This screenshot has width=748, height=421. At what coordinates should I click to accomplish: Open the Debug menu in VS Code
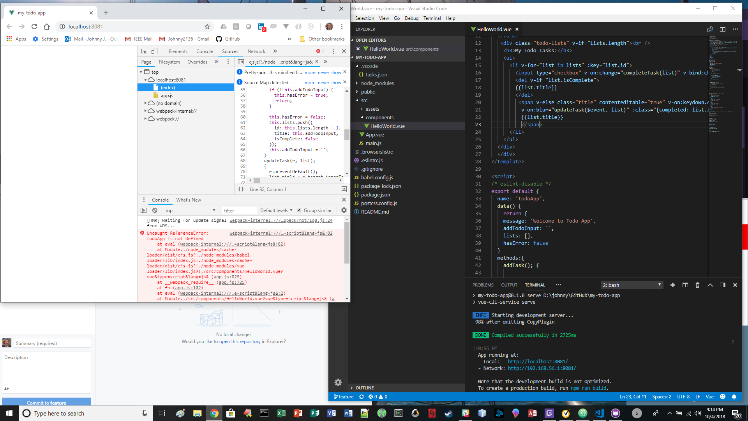411,18
